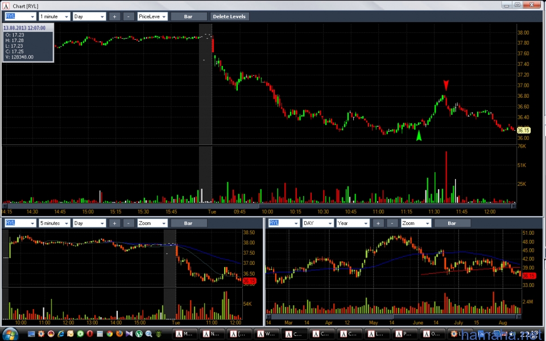Click the Bar button in main chart toolbar
The height and width of the screenshot is (341, 546).
pos(189,16)
